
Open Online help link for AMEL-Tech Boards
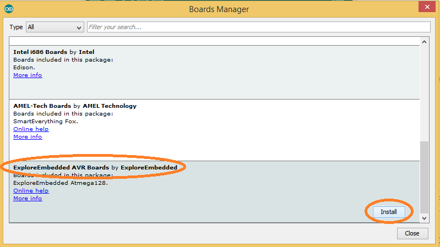[x=31, y=129]
